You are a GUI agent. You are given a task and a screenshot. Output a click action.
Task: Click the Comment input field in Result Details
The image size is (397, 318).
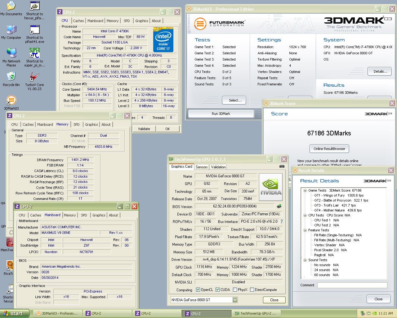click(352, 285)
